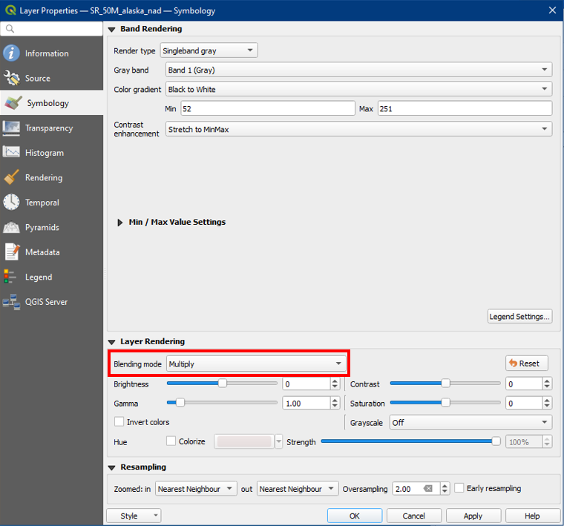The image size is (564, 526).
Task: Click the Pyramids sidebar icon
Action: (x=12, y=227)
